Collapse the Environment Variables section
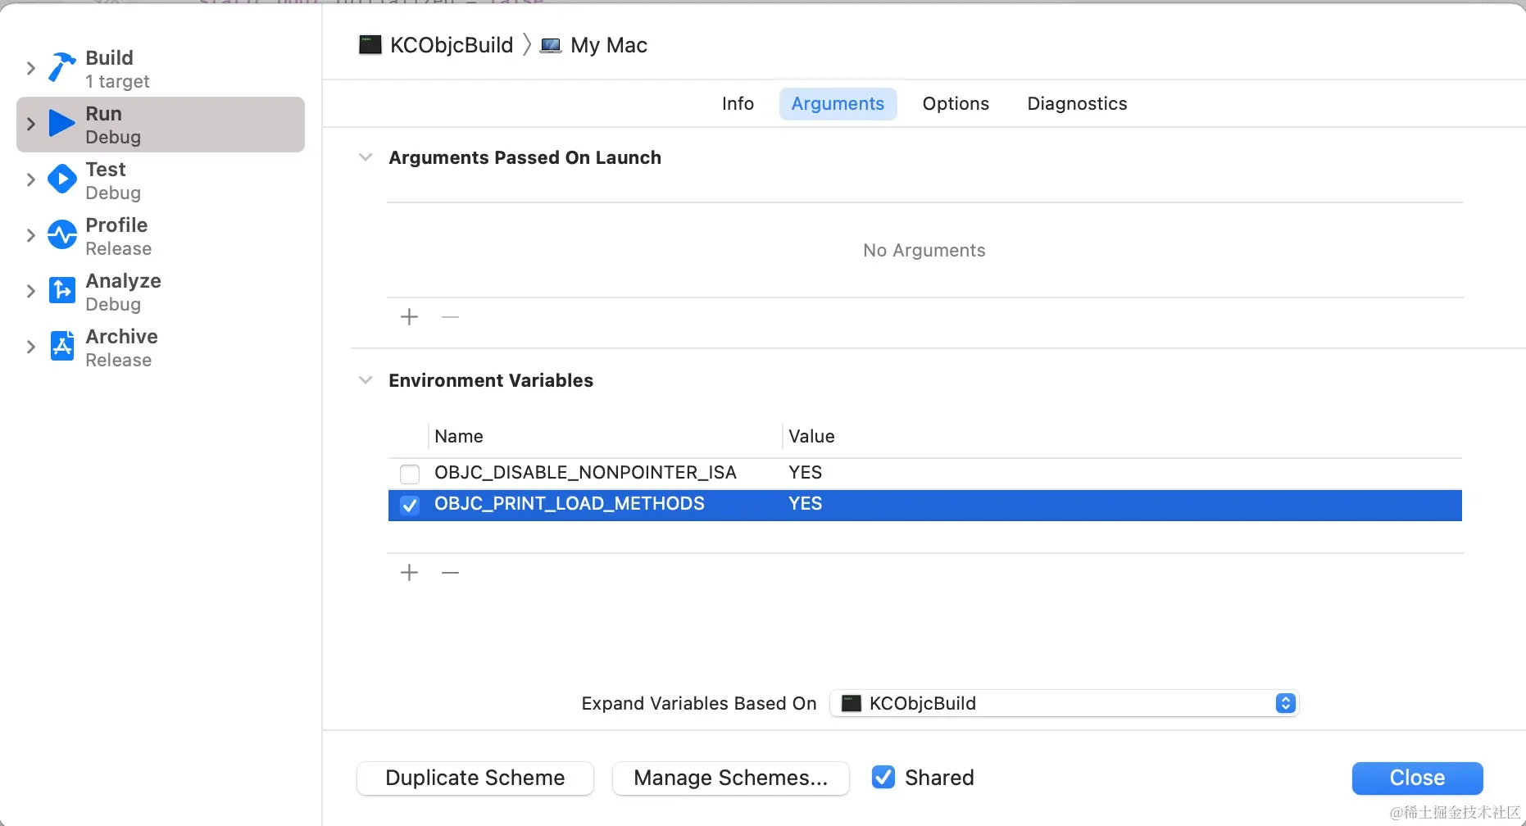 tap(365, 379)
